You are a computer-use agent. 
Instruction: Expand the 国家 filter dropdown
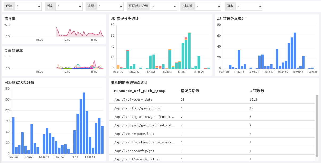[x=249, y=6]
